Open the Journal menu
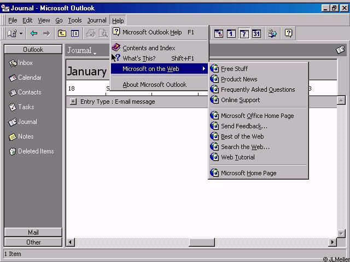This screenshot has height=262, width=350. [97, 21]
